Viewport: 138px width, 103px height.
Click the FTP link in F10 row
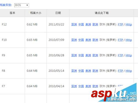pos(121,40)
